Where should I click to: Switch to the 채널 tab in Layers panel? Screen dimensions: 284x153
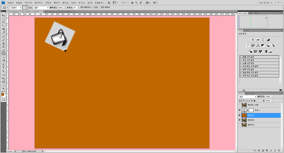247,94
